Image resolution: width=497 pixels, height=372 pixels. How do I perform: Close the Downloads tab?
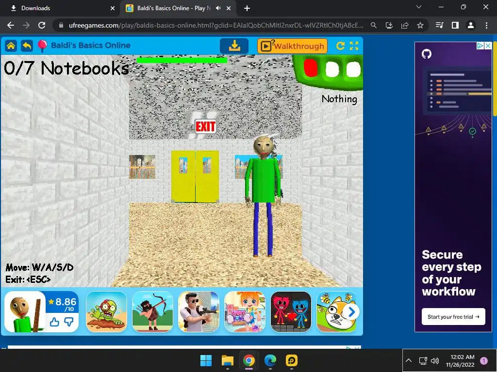[113, 9]
